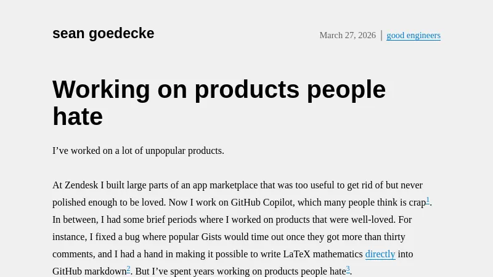
Task: Open the "good engineers" tag link
Action: click(414, 36)
